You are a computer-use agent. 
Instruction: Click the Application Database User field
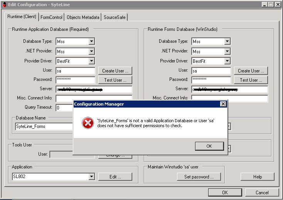[76, 71]
